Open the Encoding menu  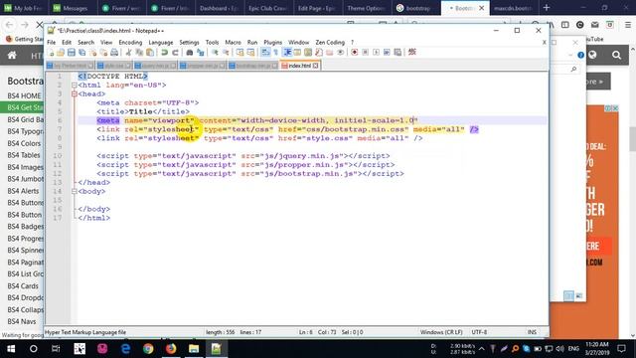tap(130, 42)
